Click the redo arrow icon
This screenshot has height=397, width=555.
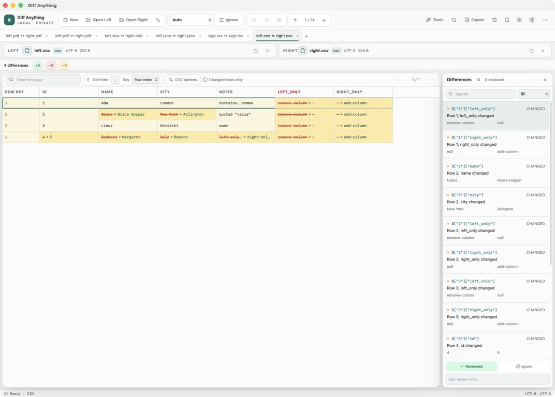tap(267, 20)
